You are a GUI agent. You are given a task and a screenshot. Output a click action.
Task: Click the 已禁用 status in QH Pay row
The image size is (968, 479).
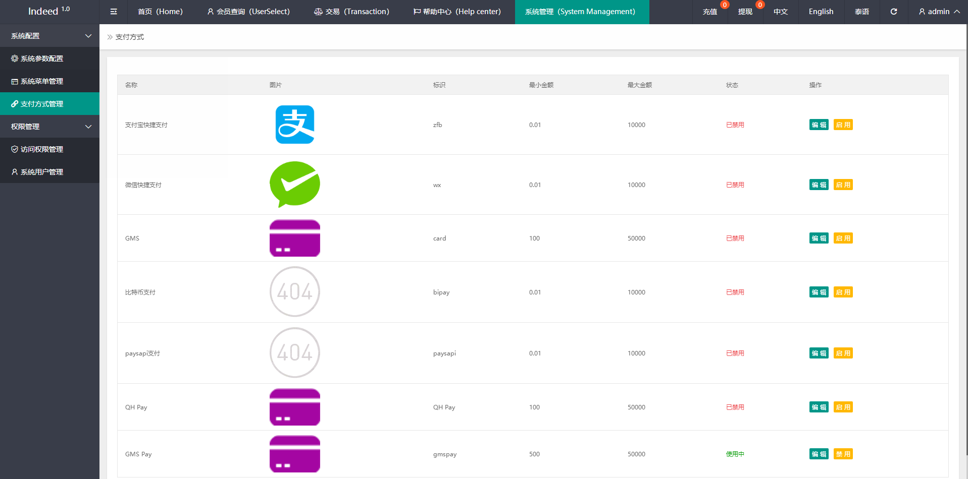pyautogui.click(x=735, y=407)
